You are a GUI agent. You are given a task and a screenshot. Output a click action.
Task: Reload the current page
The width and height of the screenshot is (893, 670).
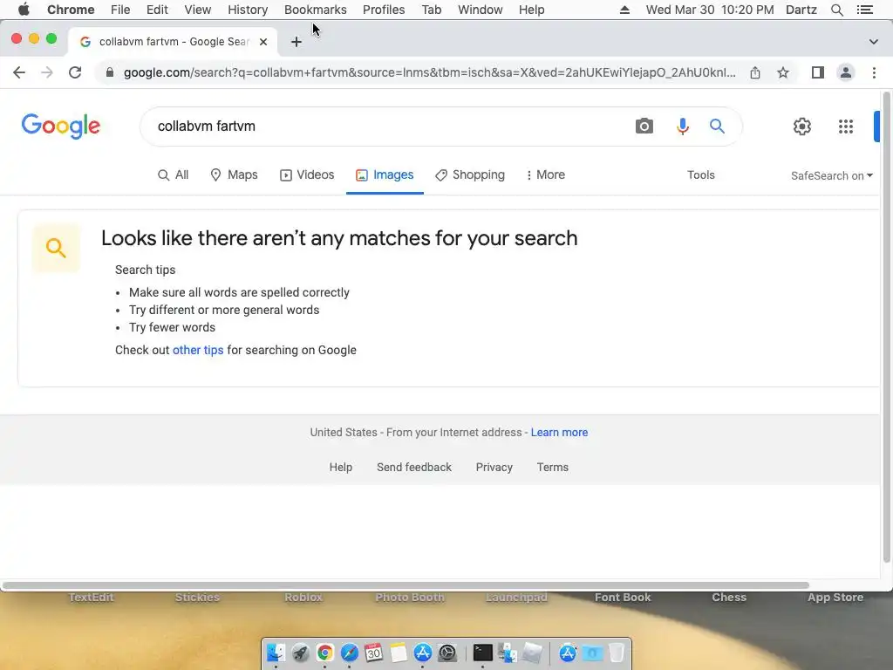pyautogui.click(x=75, y=72)
